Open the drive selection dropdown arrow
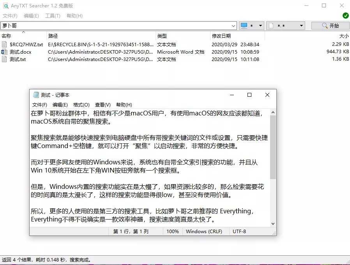350x265 pixels. coord(260,26)
